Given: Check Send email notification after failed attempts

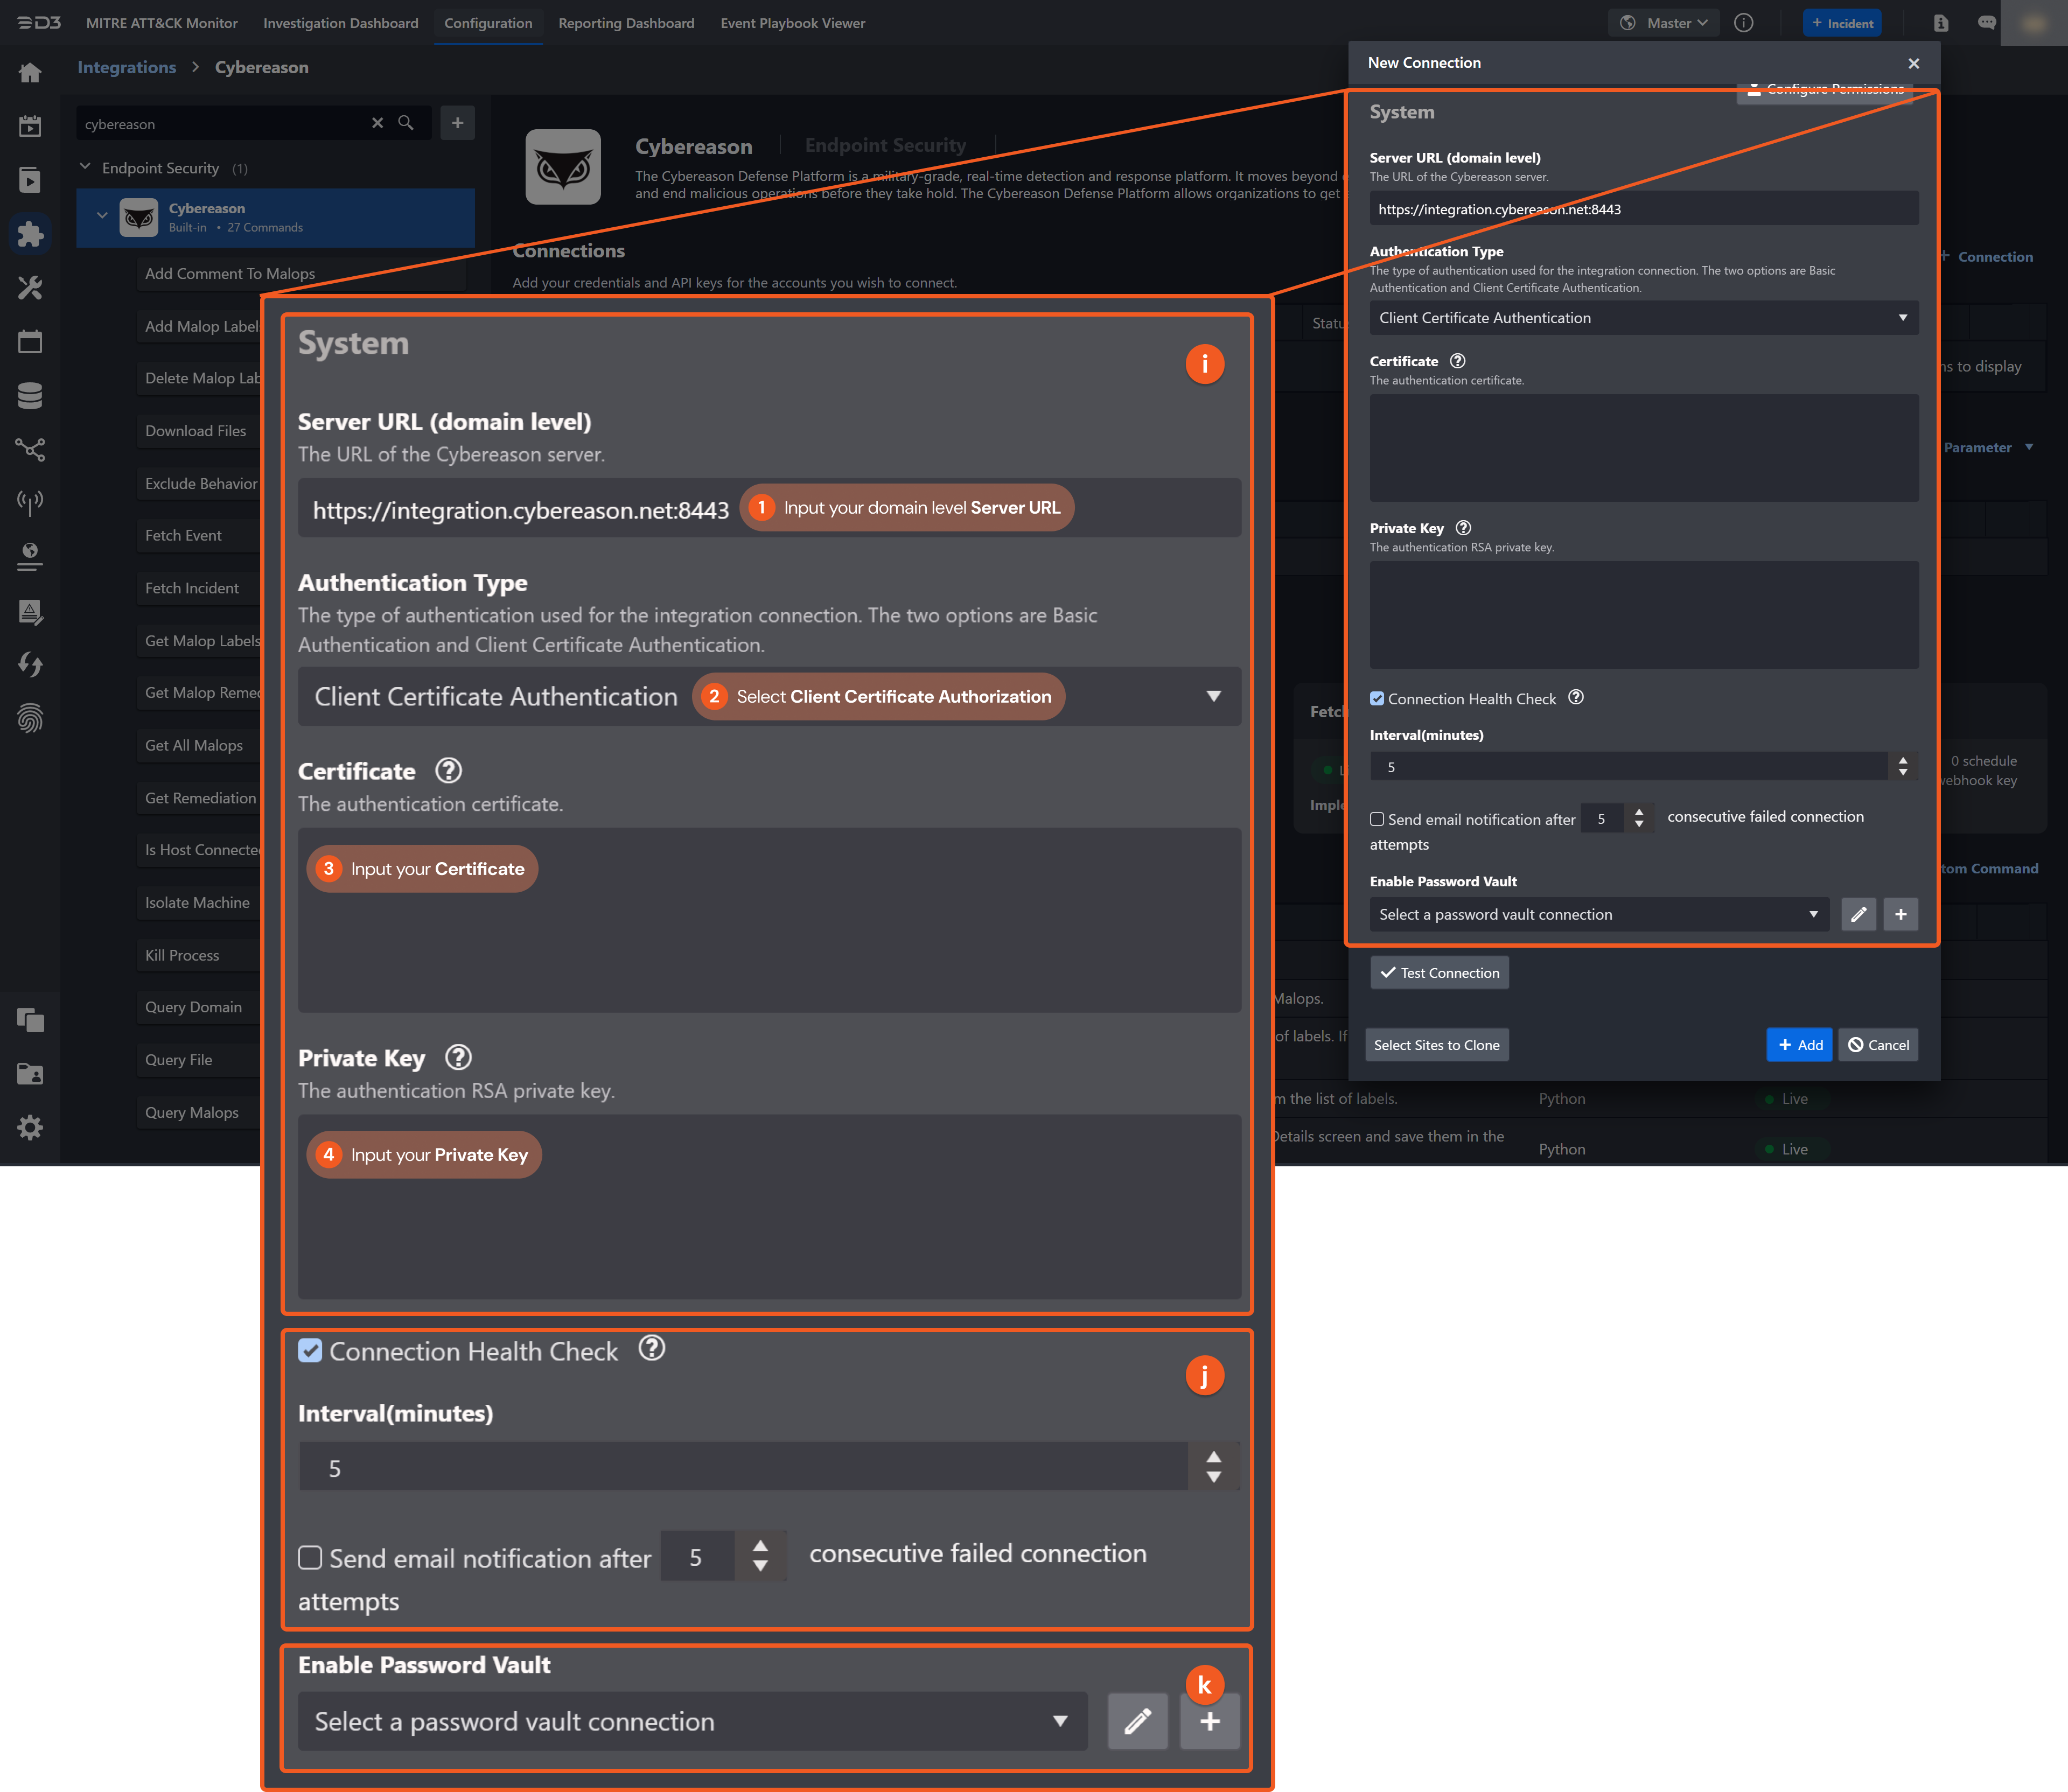Looking at the screenshot, I should point(310,1557).
